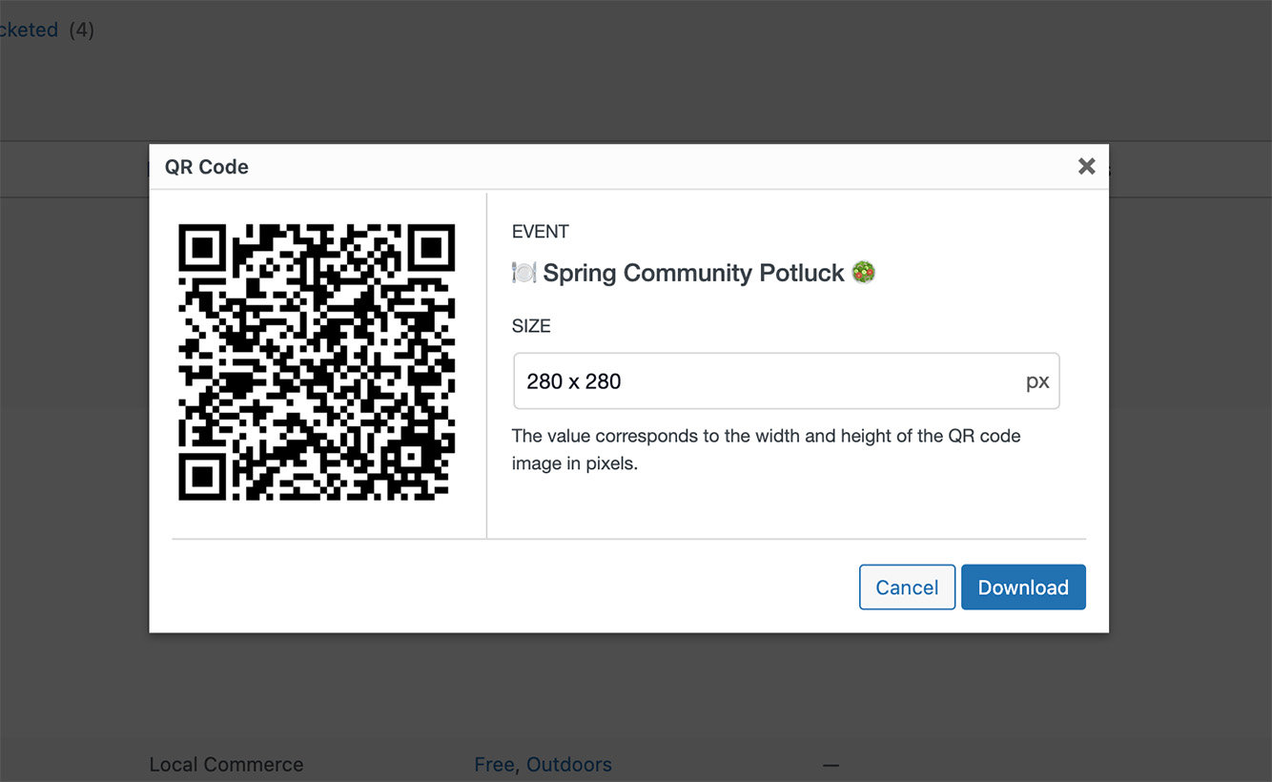Click the plate emoji before the event title
Viewport: 1272px width, 782px height.
click(x=523, y=273)
